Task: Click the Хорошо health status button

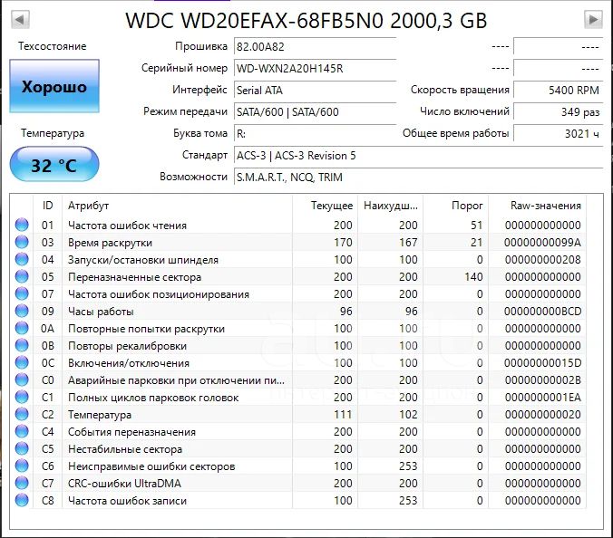Action: click(54, 86)
